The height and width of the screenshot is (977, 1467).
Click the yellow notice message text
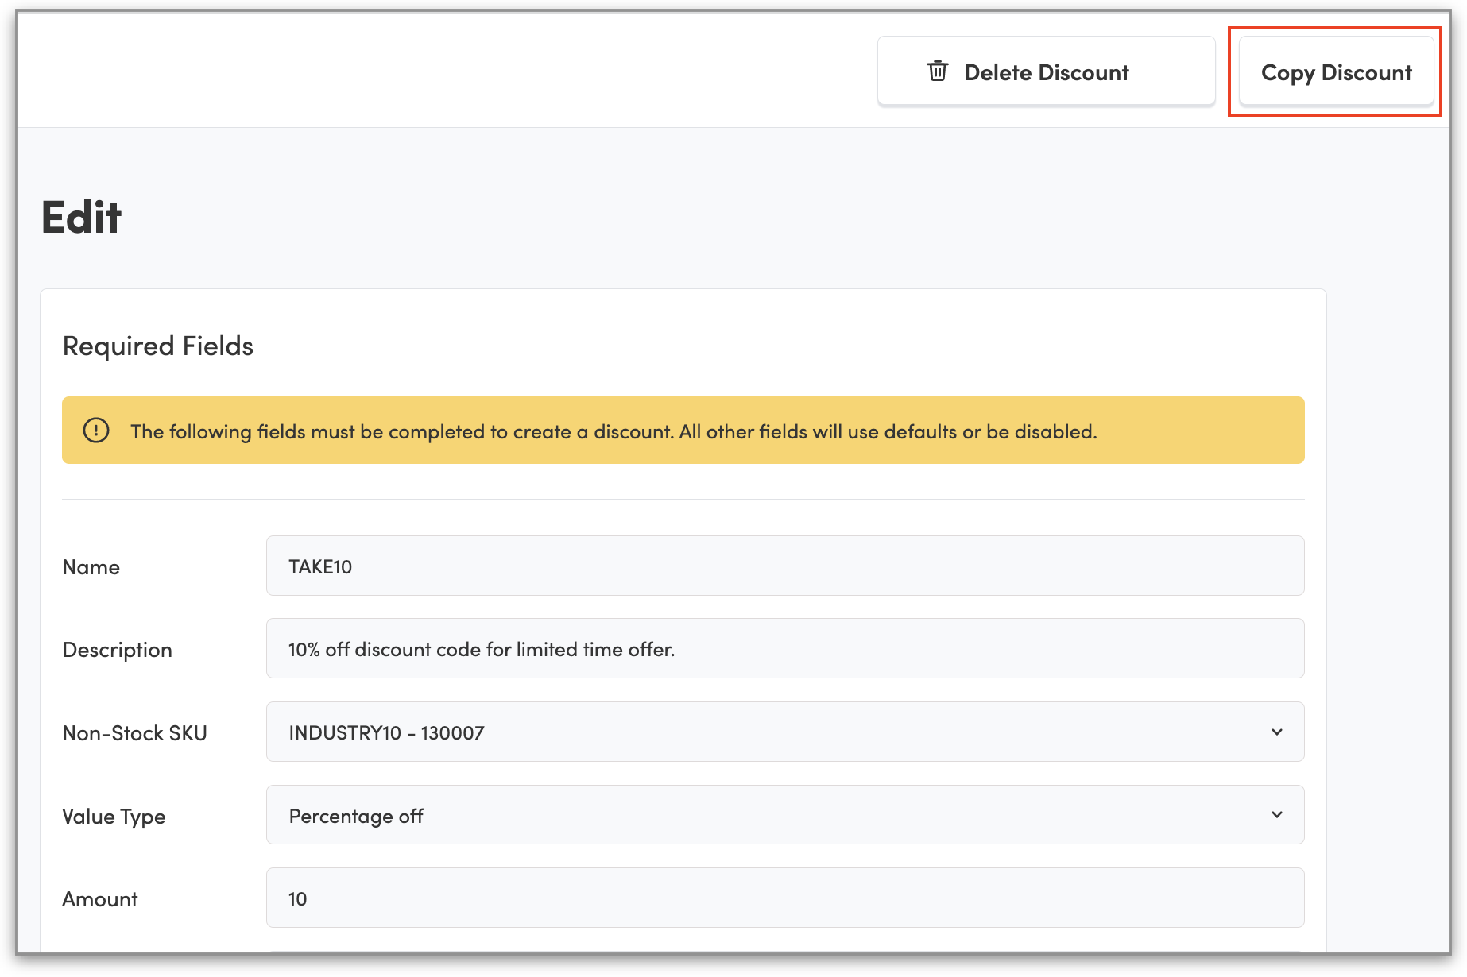coord(614,431)
